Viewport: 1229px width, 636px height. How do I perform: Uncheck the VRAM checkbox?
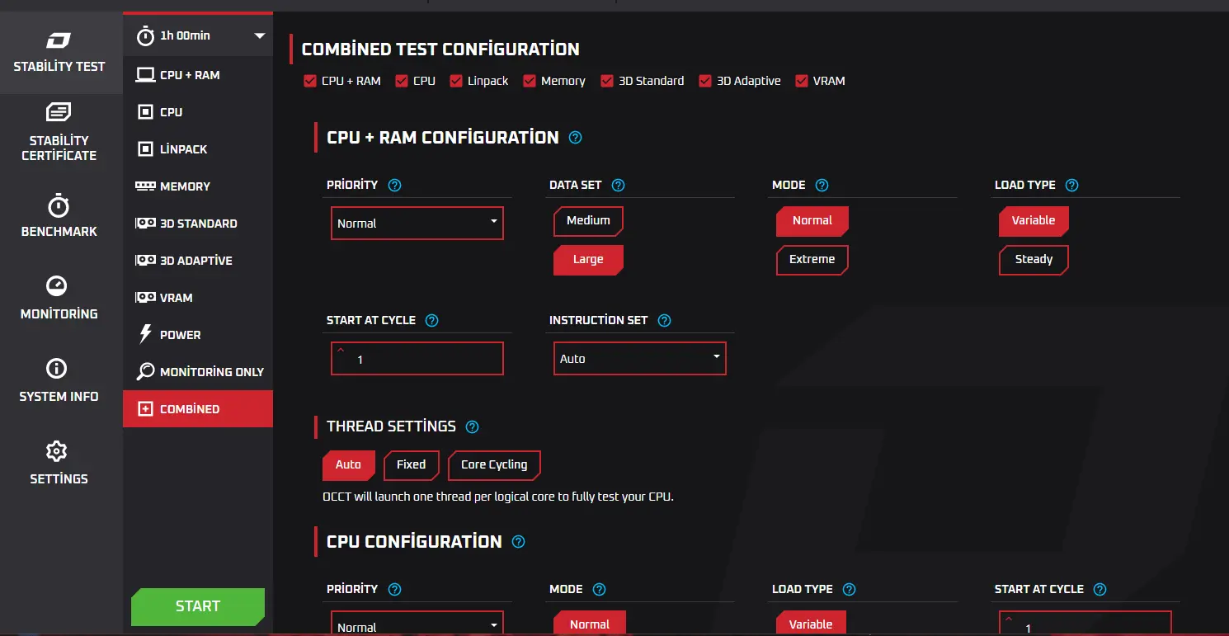(802, 81)
